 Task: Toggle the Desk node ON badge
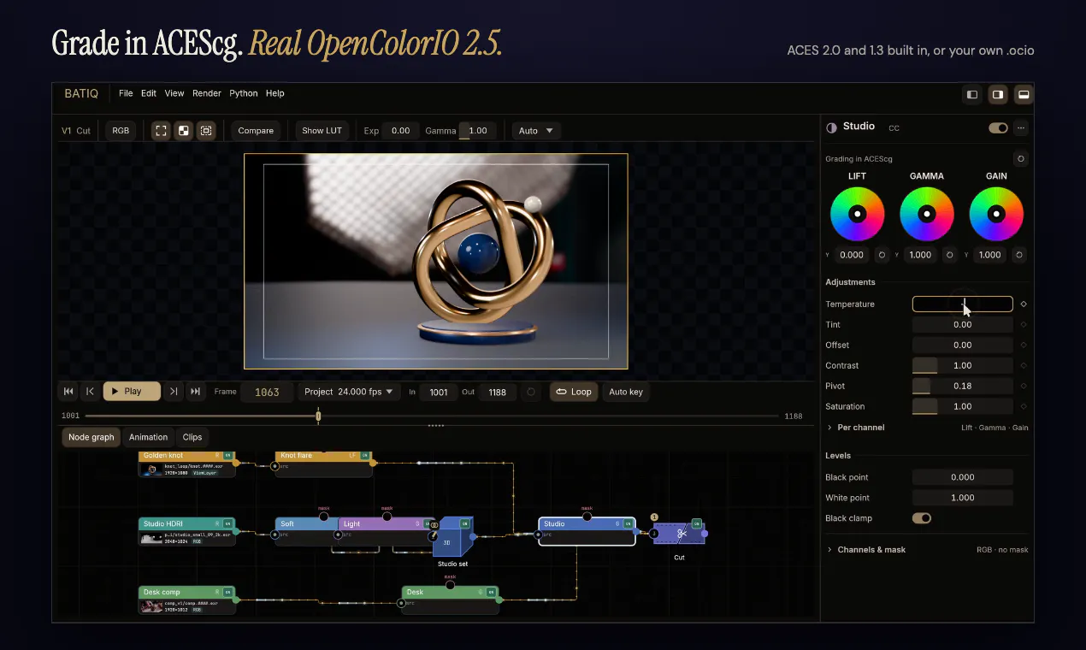tap(492, 592)
